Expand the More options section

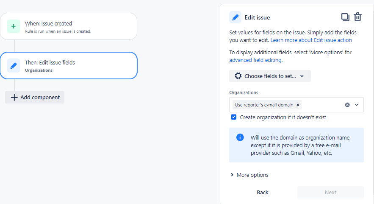coord(249,175)
